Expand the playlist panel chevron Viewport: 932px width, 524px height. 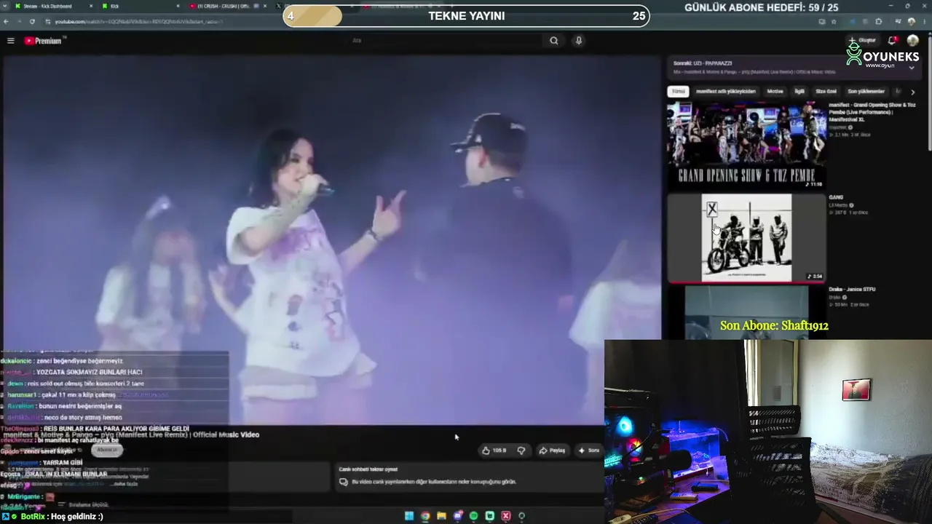pos(912,68)
